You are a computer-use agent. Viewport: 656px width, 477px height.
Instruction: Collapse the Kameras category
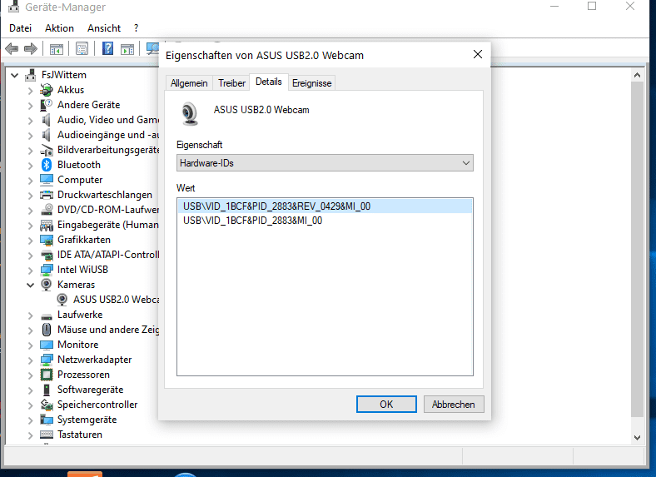[x=30, y=285]
